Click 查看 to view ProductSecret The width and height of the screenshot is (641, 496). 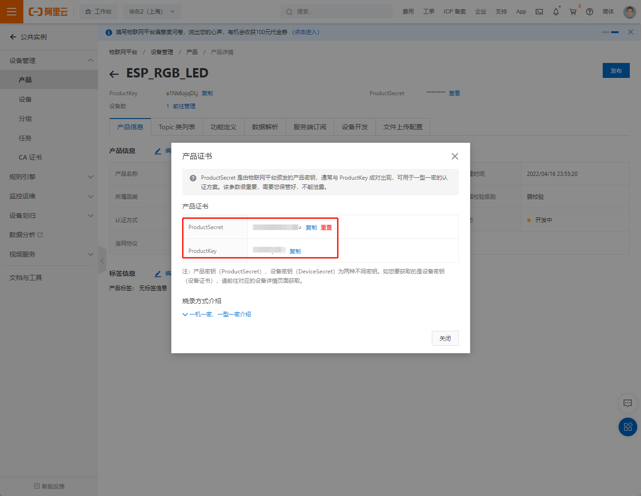click(x=454, y=93)
